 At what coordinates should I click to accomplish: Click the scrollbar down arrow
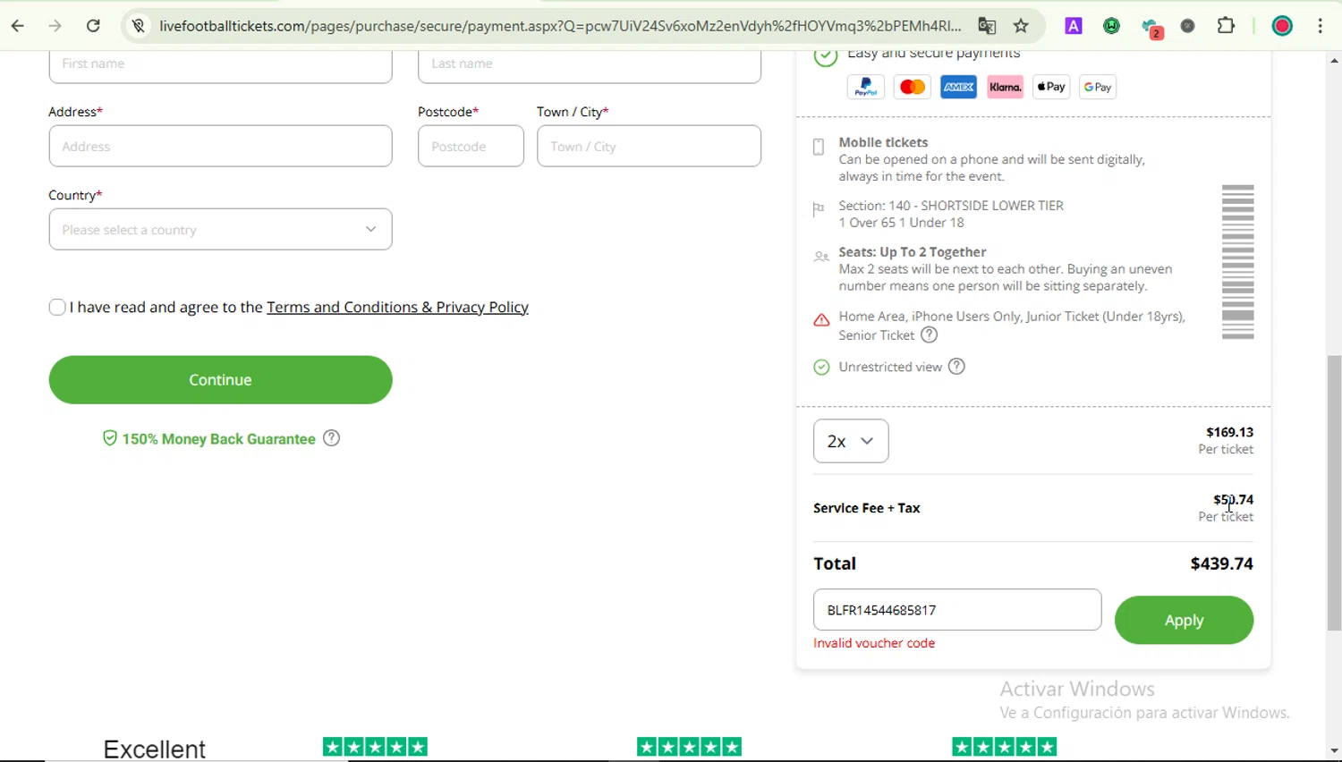[x=1334, y=751]
